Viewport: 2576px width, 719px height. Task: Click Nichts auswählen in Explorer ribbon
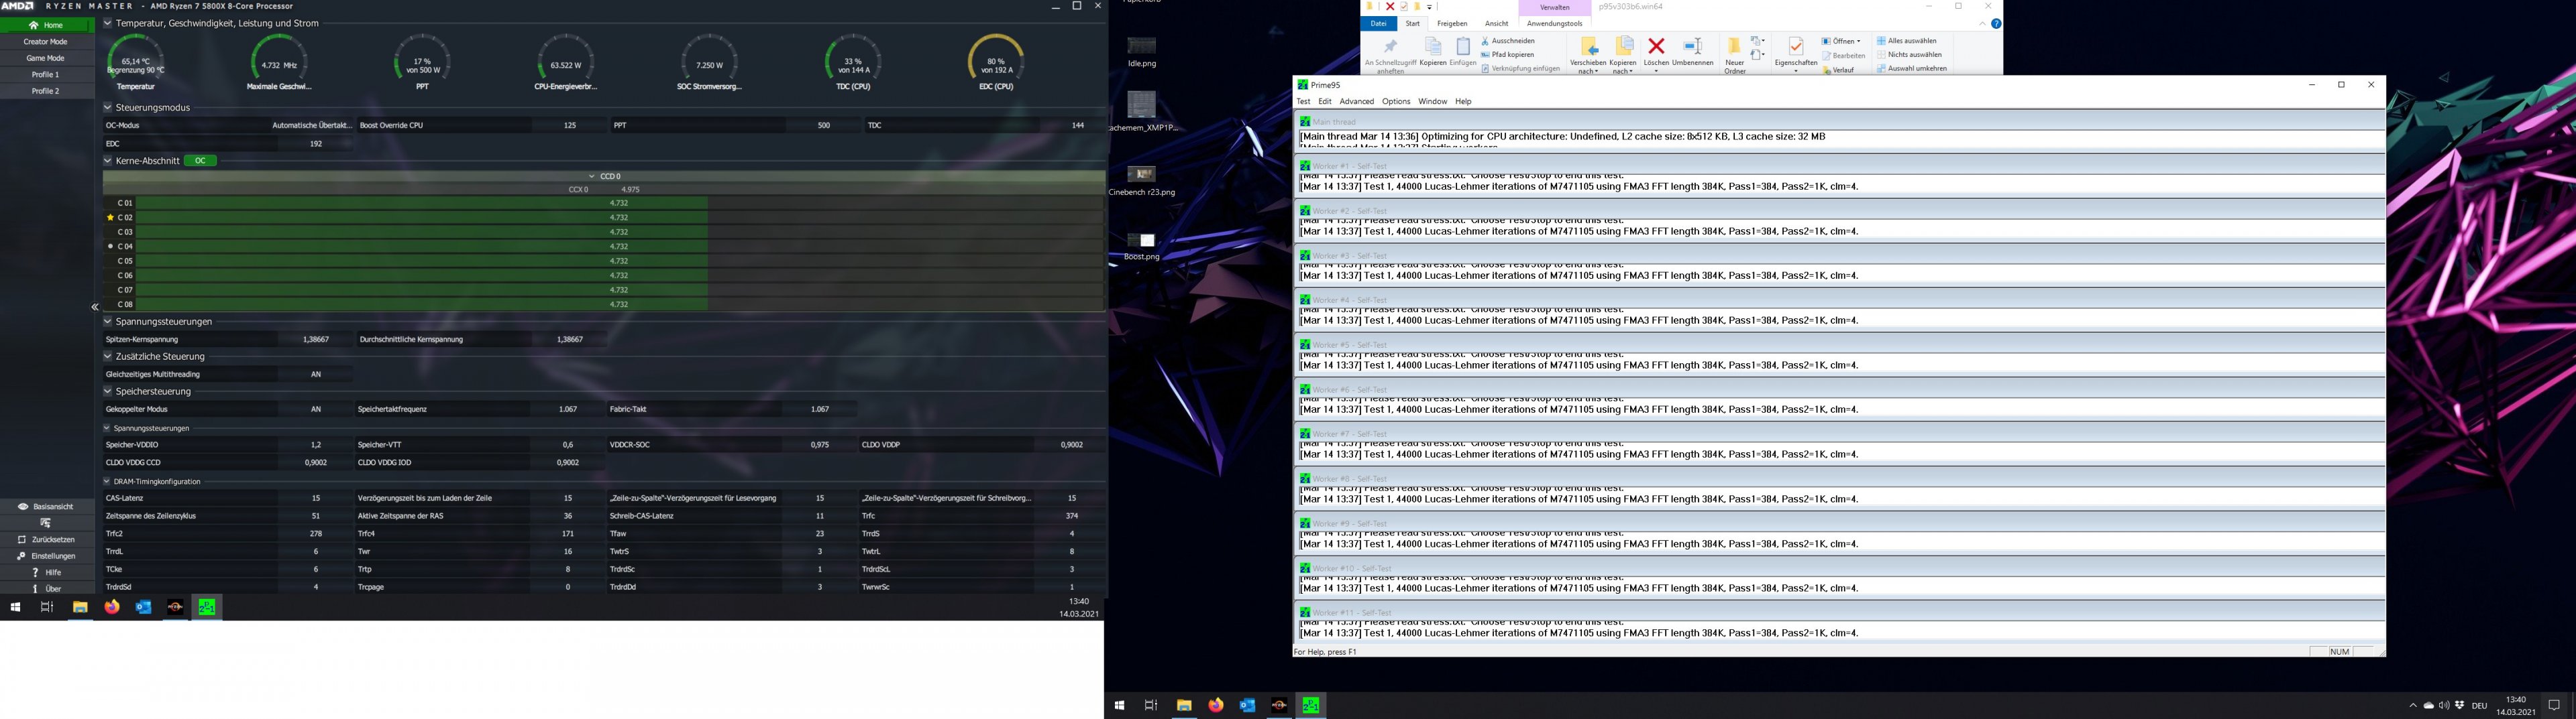1909,55
